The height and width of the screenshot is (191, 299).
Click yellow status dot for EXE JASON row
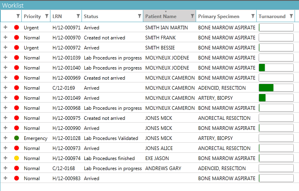17,158
